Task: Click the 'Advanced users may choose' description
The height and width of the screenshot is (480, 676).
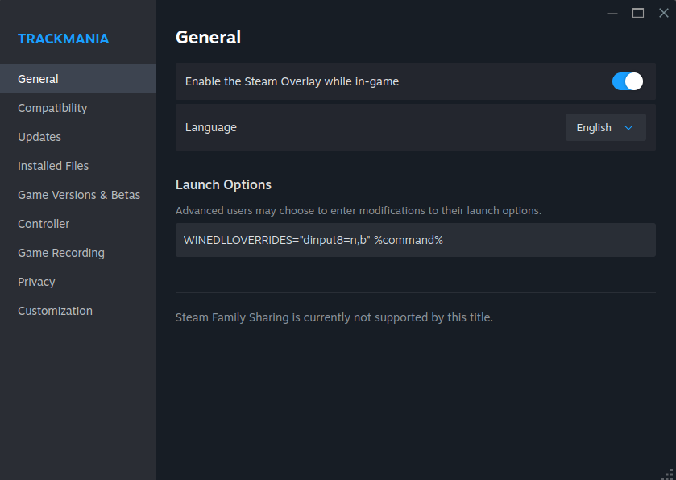Action: click(359, 211)
